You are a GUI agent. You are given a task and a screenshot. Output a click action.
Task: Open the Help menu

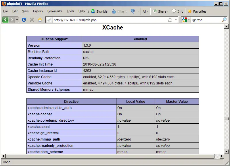click(x=81, y=11)
